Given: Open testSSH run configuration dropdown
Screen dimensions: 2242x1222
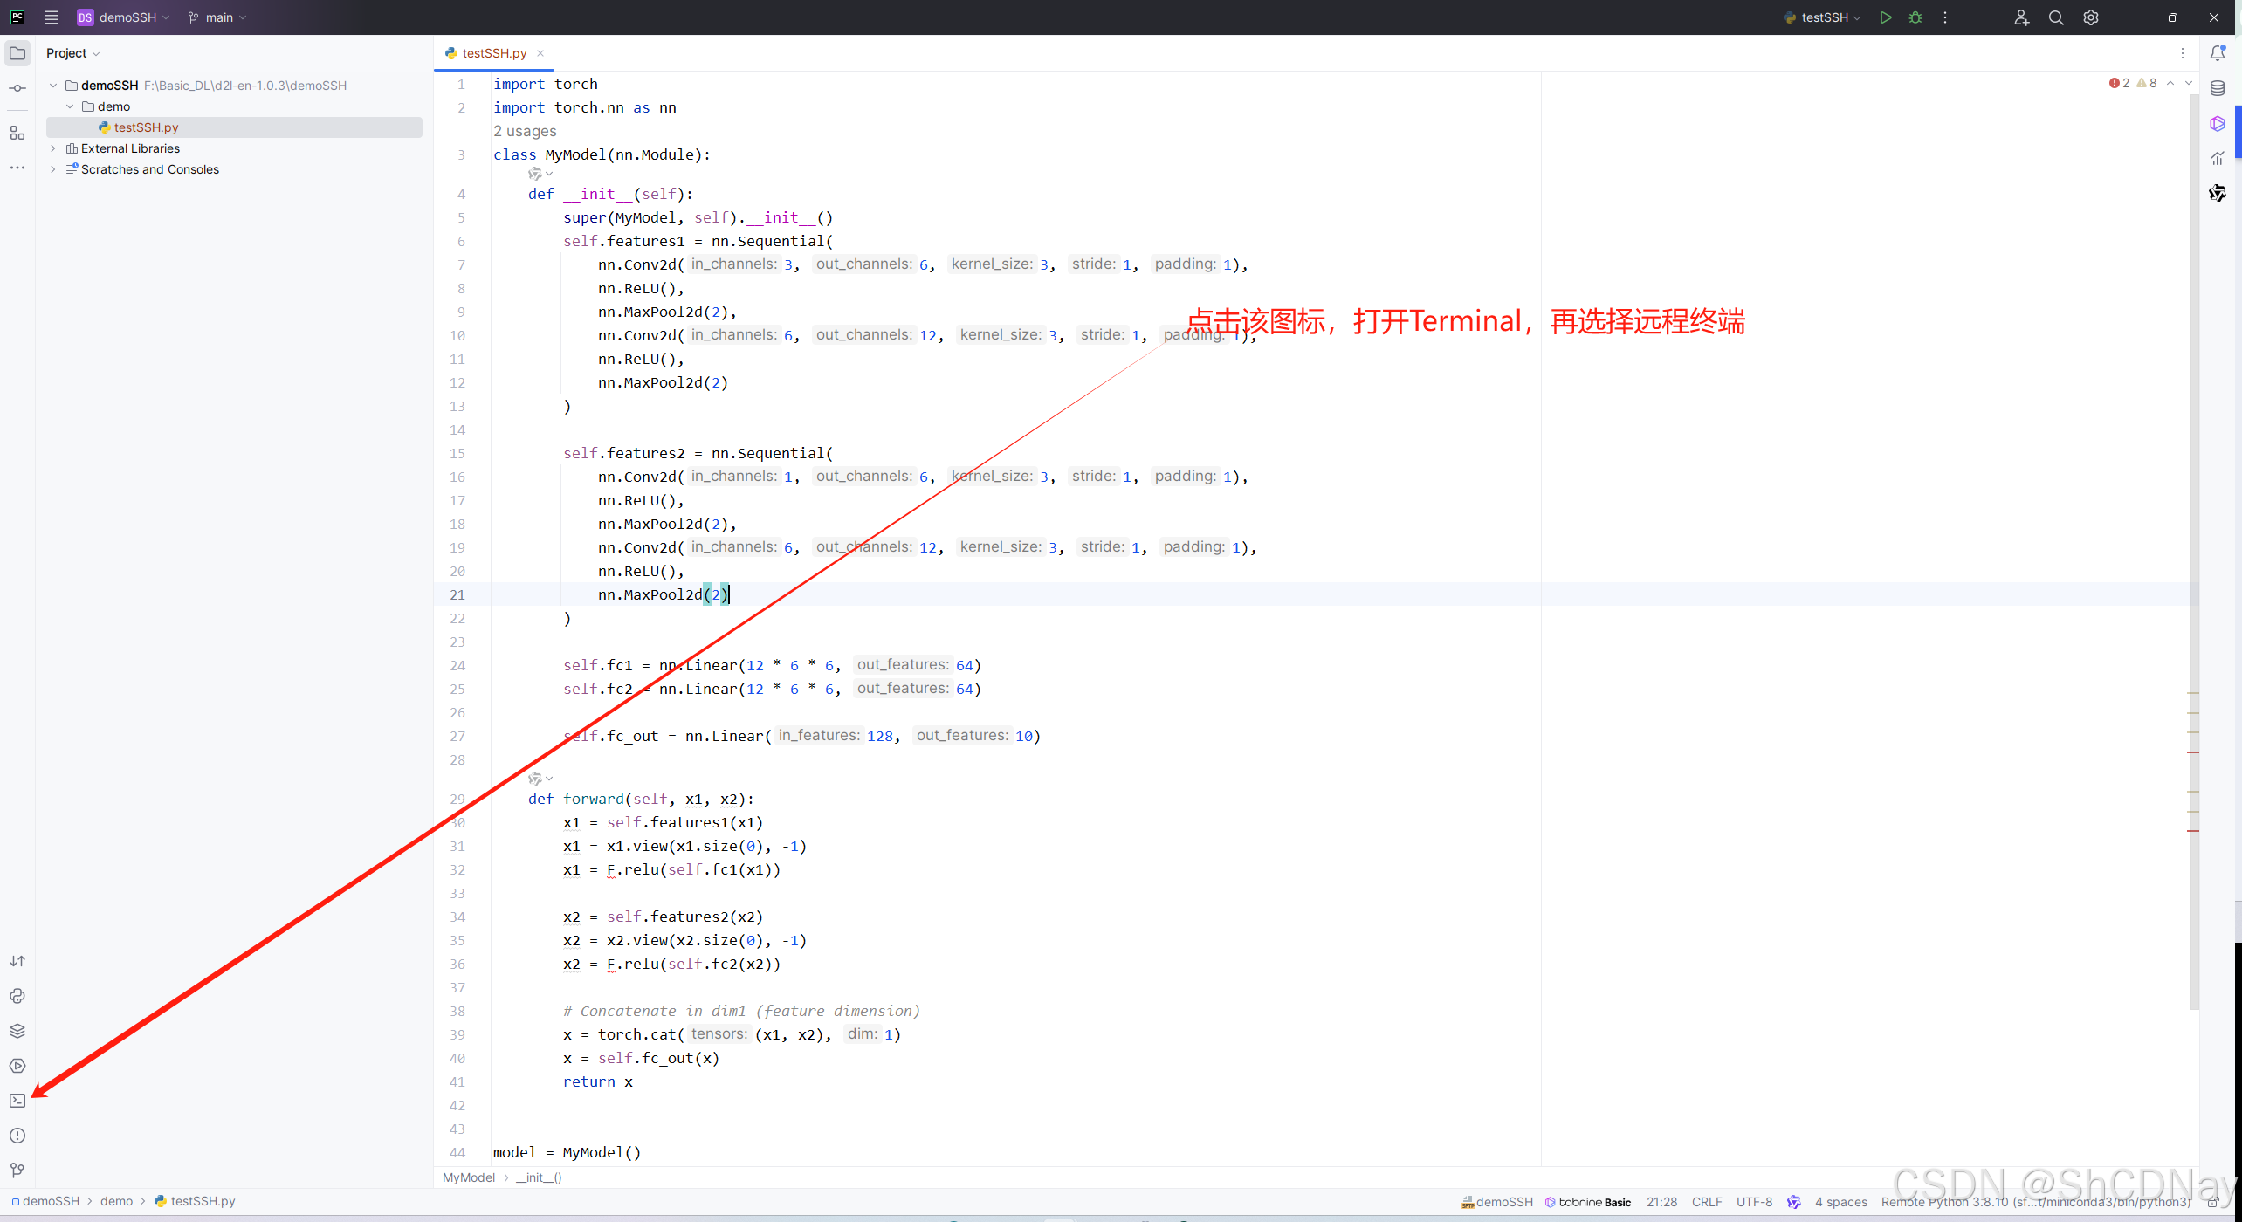Looking at the screenshot, I should [1824, 17].
